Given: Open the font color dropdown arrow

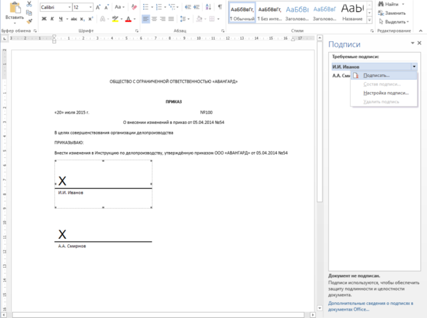Looking at the screenshot, I should point(135,19).
